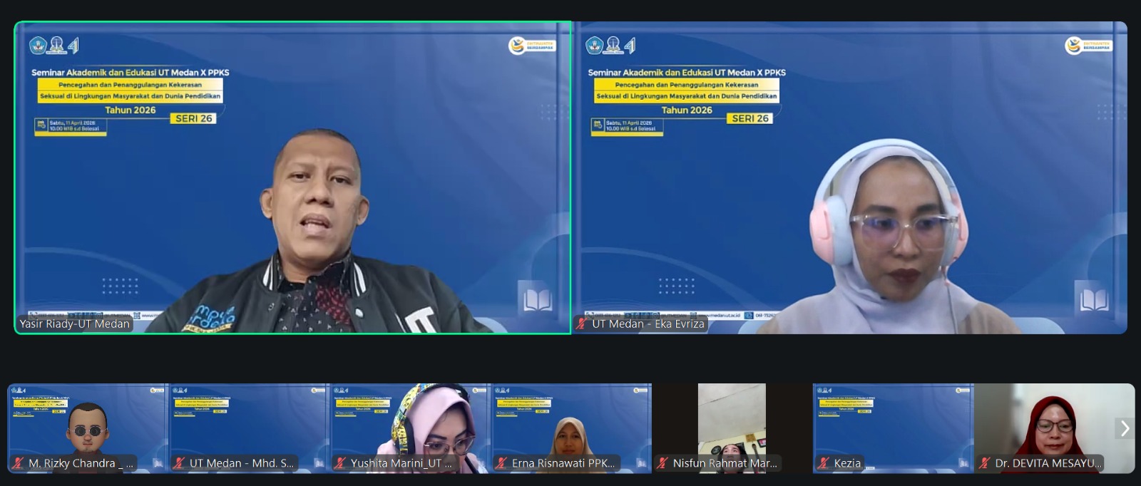1141x486 pixels.
Task: Click muted mic icon next to M. Rizky Chandra
Action: tap(18, 463)
